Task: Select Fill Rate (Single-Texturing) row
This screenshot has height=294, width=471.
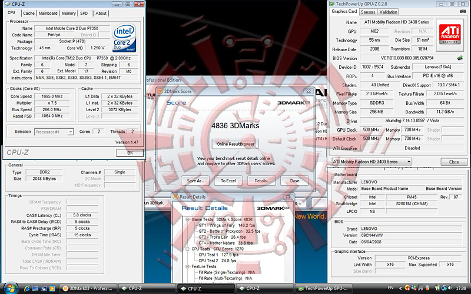Action: (227, 272)
